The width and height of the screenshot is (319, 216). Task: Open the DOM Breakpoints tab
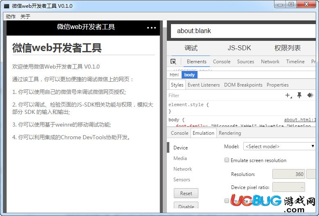coord(243,85)
